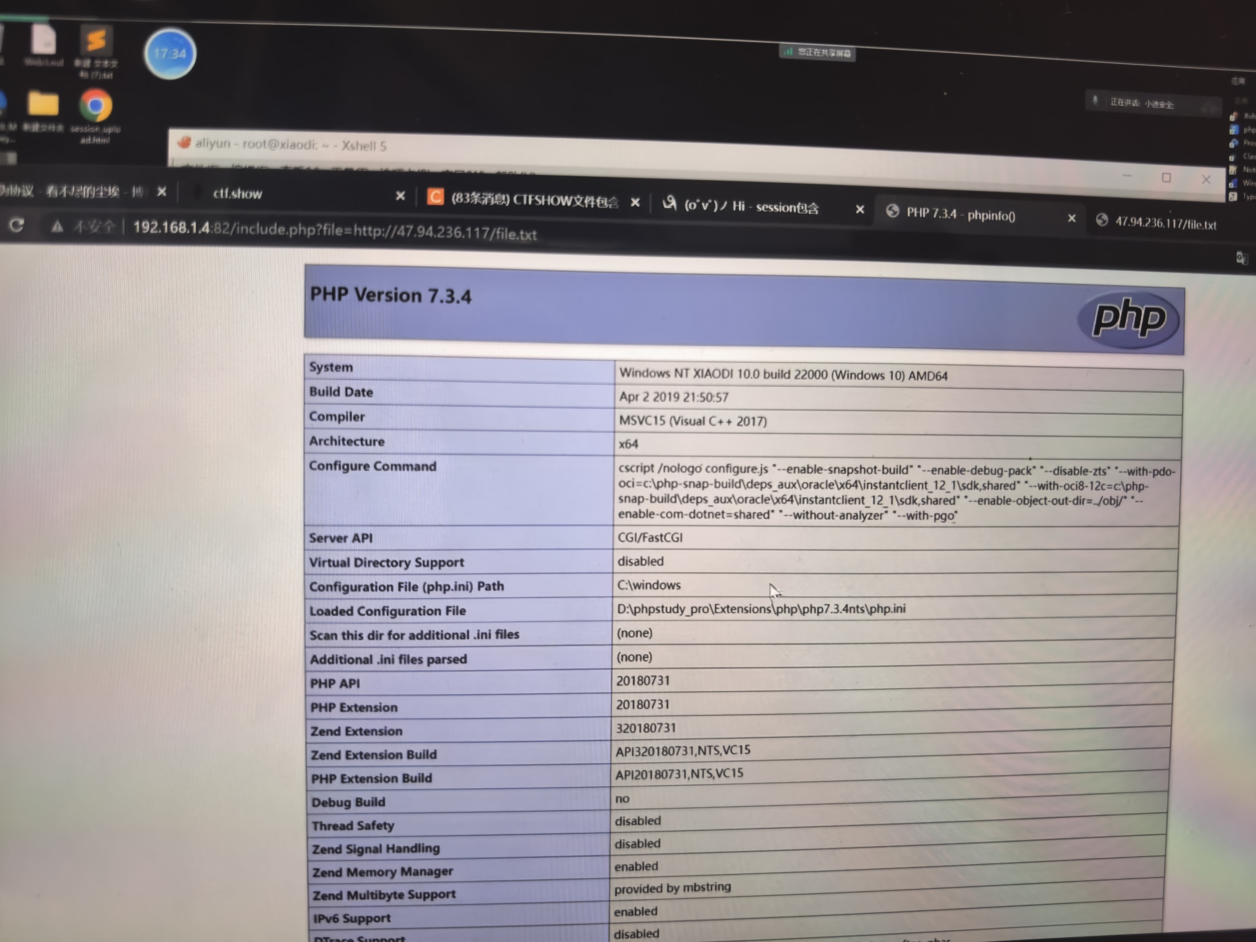Click the microphone icon in speaking indicator

(1095, 101)
